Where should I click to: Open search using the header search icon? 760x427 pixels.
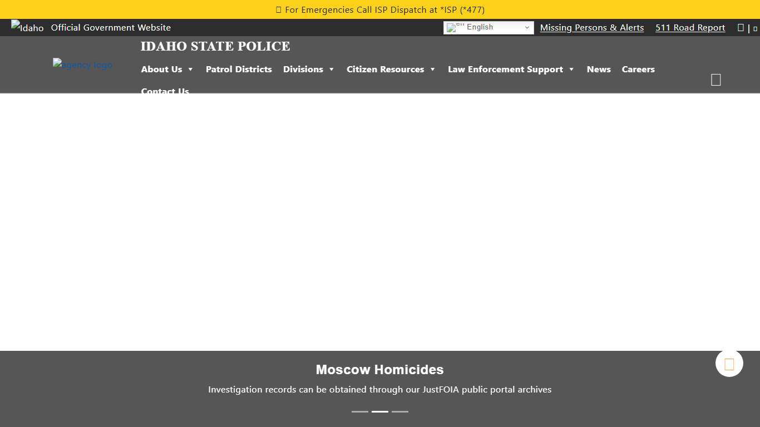point(715,79)
